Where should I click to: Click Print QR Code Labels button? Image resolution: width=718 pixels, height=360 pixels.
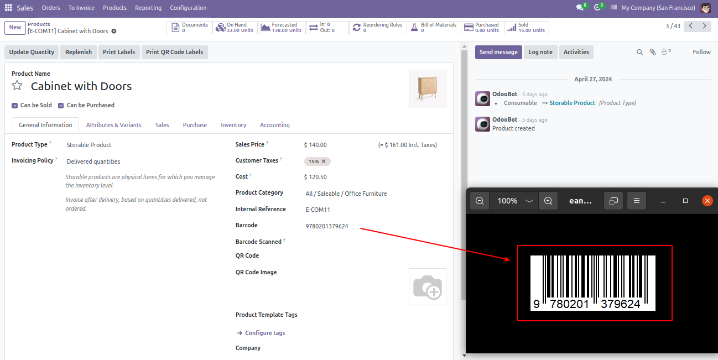(x=174, y=52)
